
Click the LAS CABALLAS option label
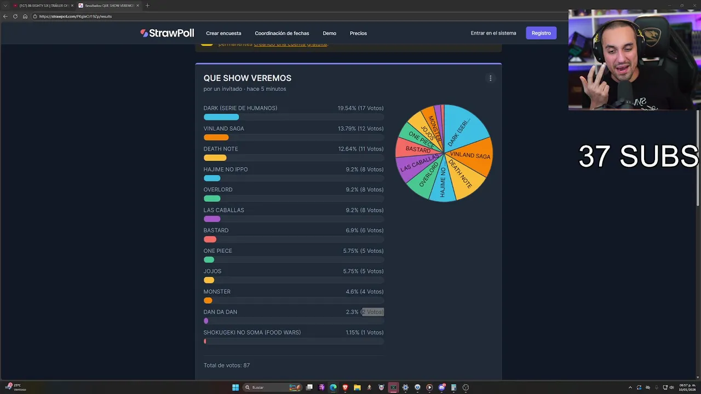point(224,210)
